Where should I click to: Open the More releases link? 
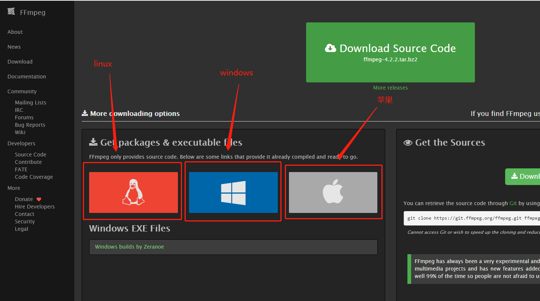(x=390, y=88)
